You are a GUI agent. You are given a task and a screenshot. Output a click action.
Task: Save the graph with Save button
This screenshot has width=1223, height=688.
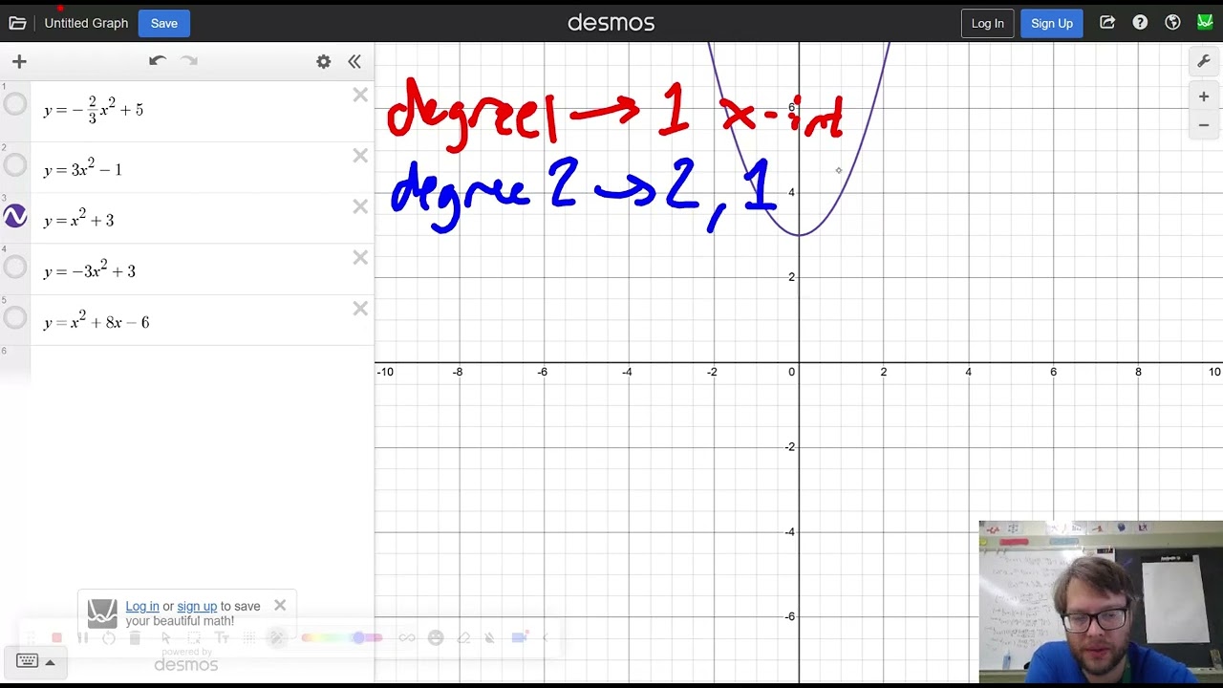164,23
